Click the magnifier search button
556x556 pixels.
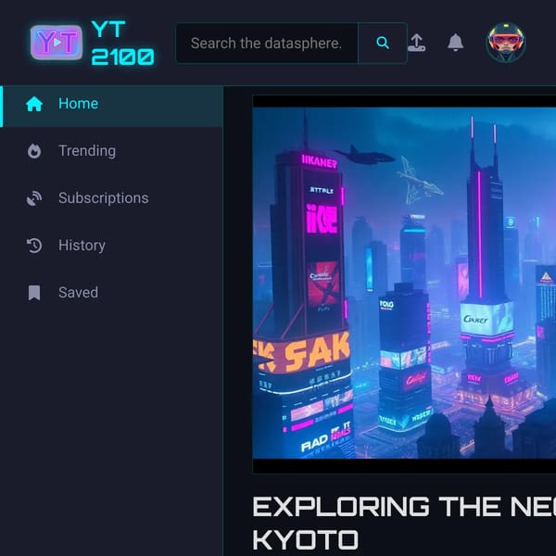pyautogui.click(x=383, y=44)
